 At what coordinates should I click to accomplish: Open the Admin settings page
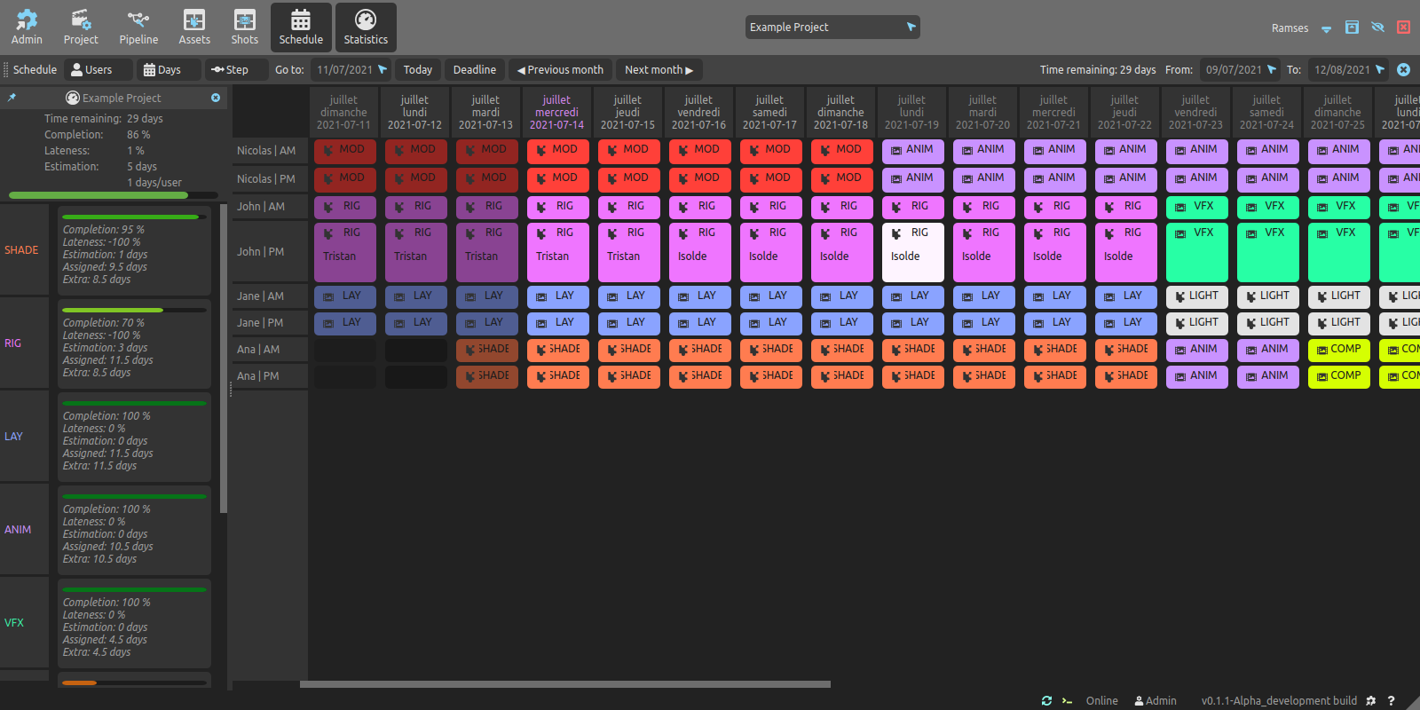(x=27, y=28)
